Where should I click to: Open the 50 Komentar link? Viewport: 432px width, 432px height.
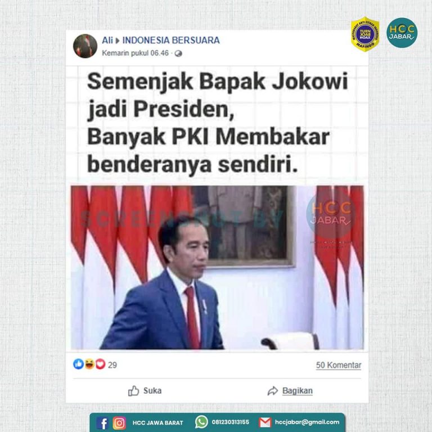click(339, 365)
